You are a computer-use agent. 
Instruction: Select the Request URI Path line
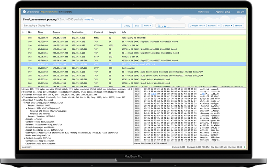(x=48, y=111)
